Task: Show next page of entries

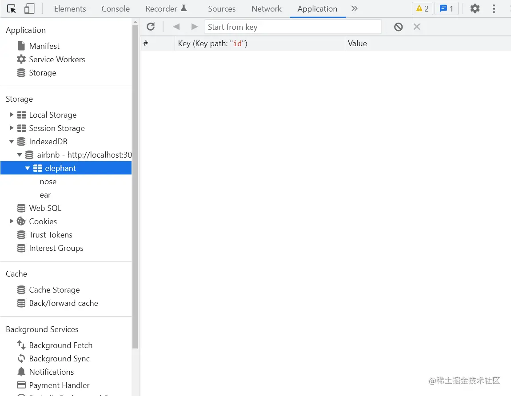Action: pos(195,27)
